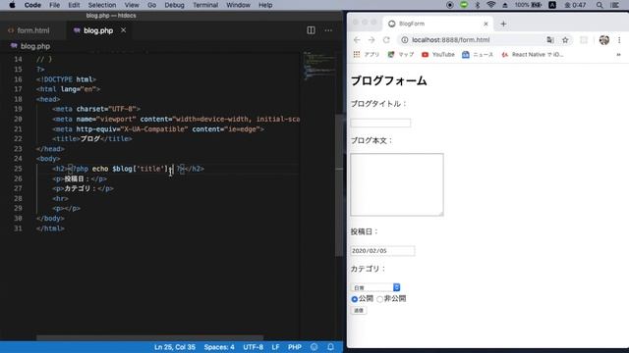Image resolution: width=629 pixels, height=353 pixels.
Task: Switch to the form.html editor tab
Action: coord(32,30)
